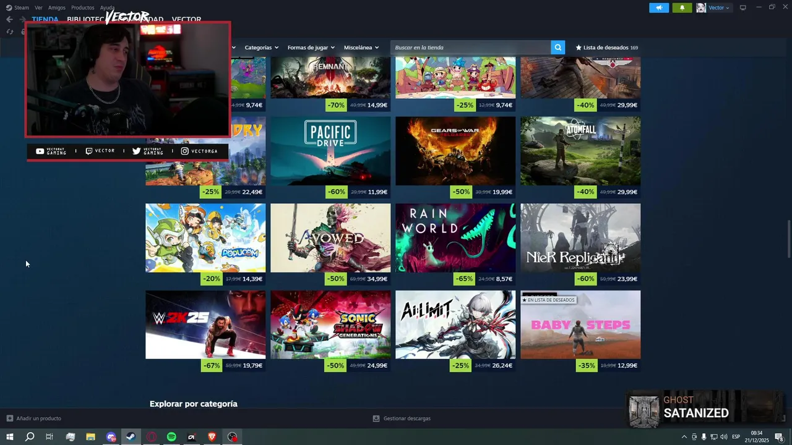Image resolution: width=792 pixels, height=445 pixels.
Task: Open the Windows Start menu
Action: click(x=9, y=437)
